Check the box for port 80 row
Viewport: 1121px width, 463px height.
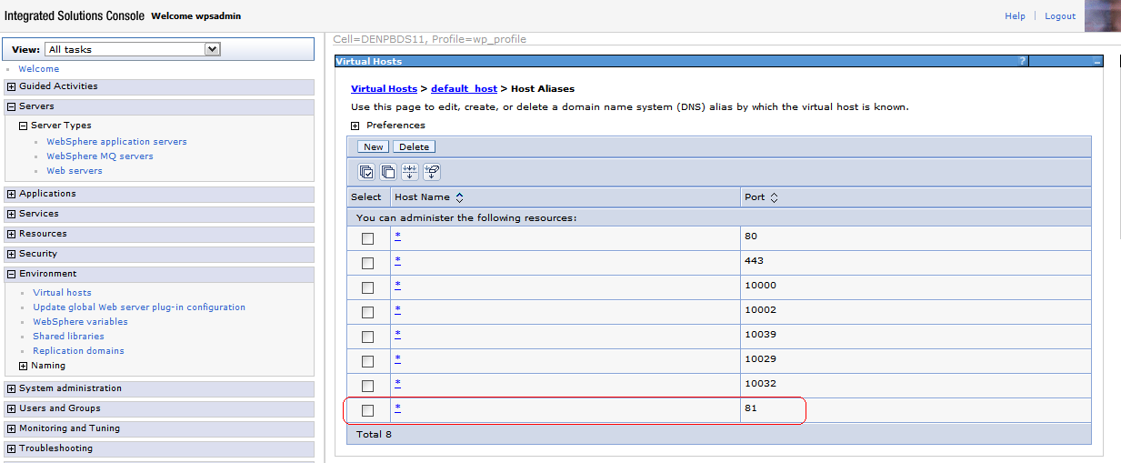[x=368, y=238]
